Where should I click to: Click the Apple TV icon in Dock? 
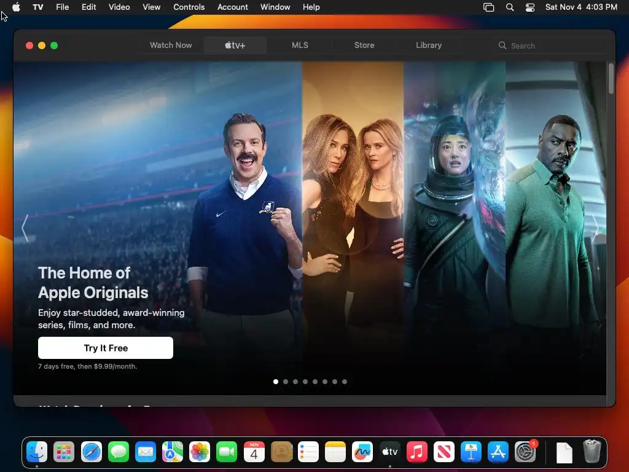pyautogui.click(x=389, y=452)
